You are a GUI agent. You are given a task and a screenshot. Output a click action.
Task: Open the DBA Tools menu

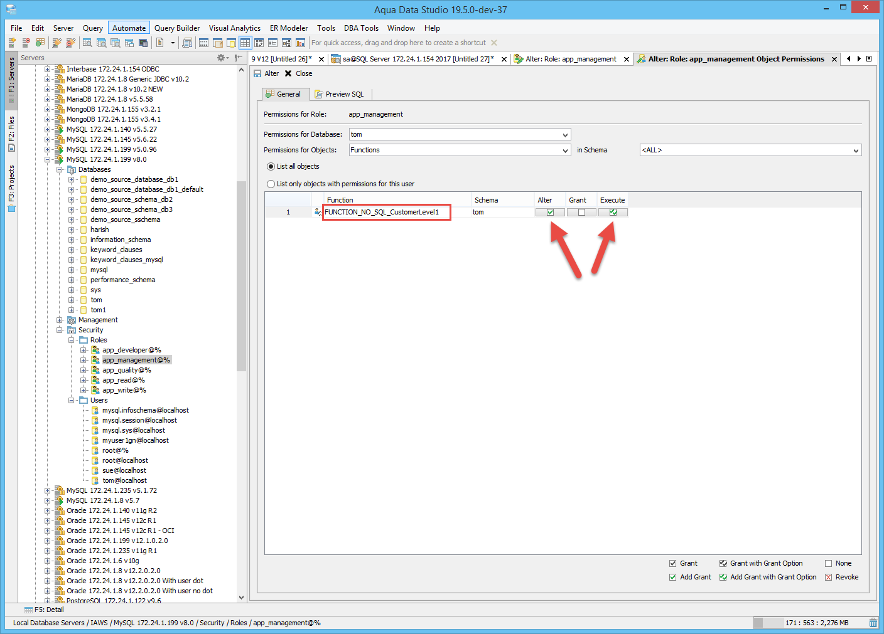[361, 28]
